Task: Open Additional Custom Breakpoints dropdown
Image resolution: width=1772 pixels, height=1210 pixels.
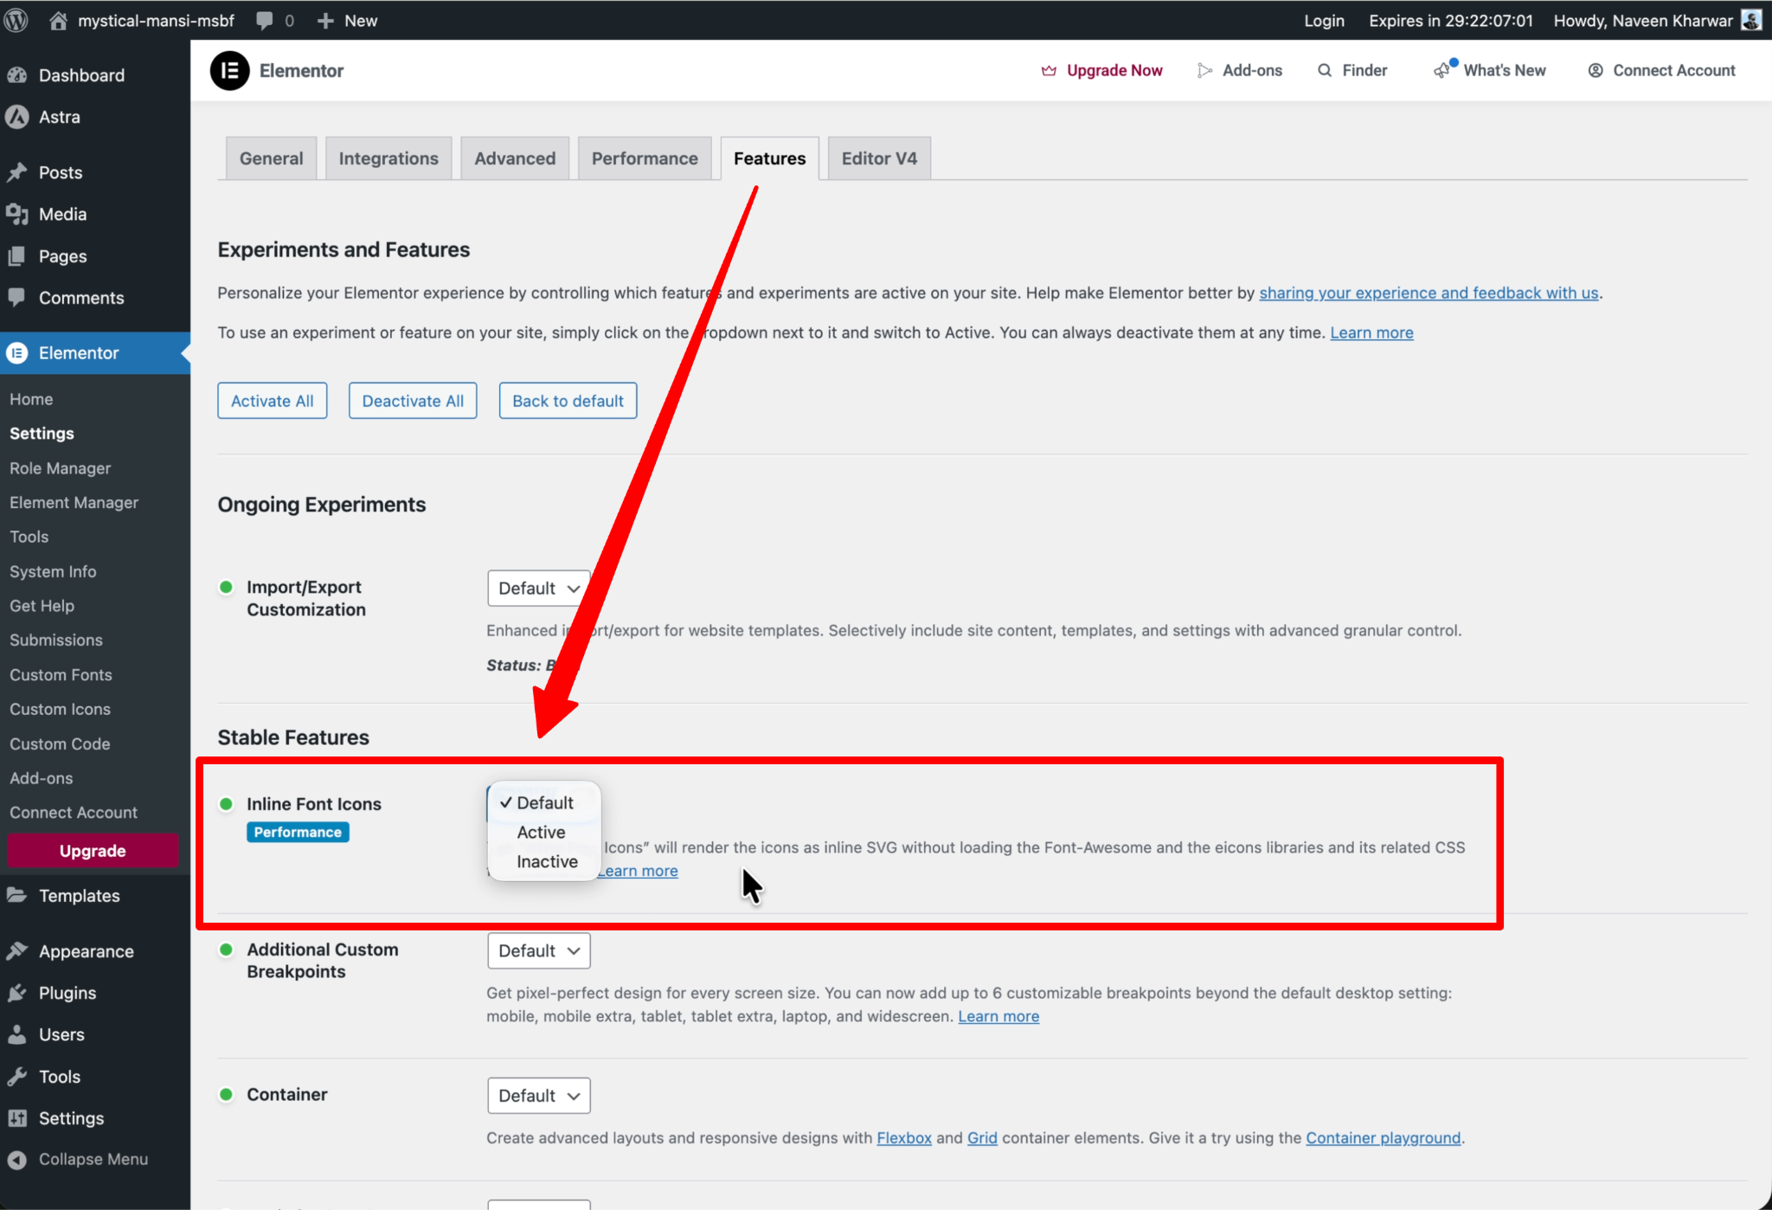Action: [538, 950]
